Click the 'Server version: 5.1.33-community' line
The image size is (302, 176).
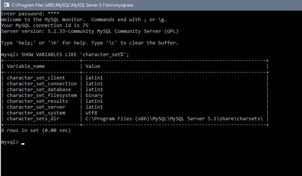[x=90, y=31]
